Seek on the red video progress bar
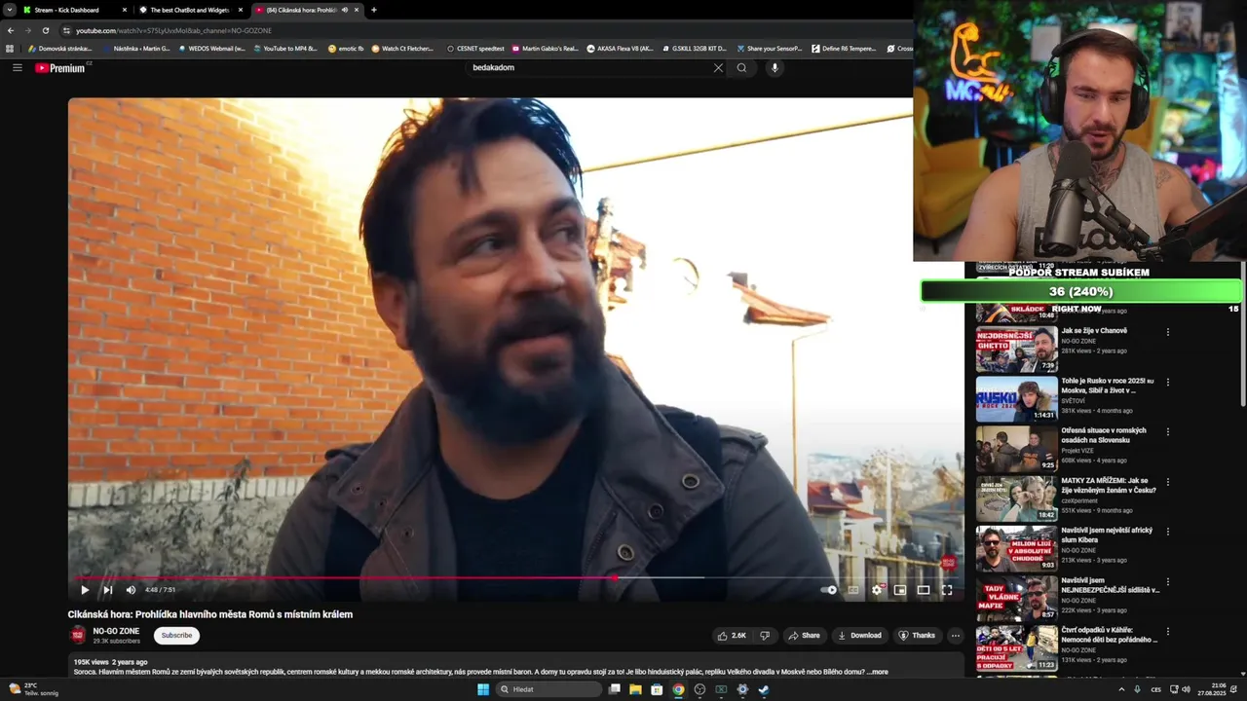Image resolution: width=1247 pixels, height=701 pixels. tap(515, 577)
